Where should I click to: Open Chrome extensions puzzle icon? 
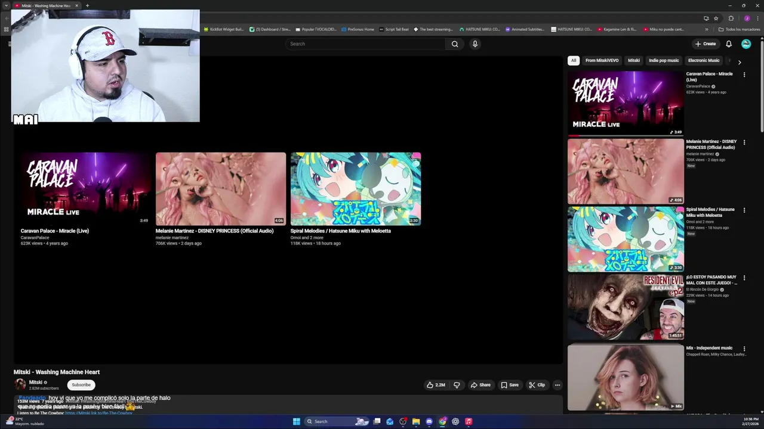731,18
